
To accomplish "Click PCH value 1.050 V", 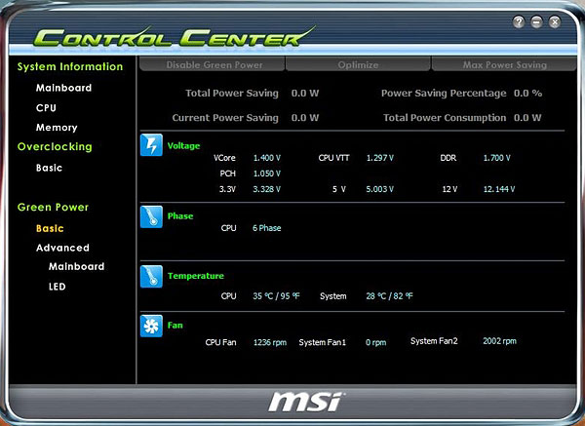I will click(267, 174).
